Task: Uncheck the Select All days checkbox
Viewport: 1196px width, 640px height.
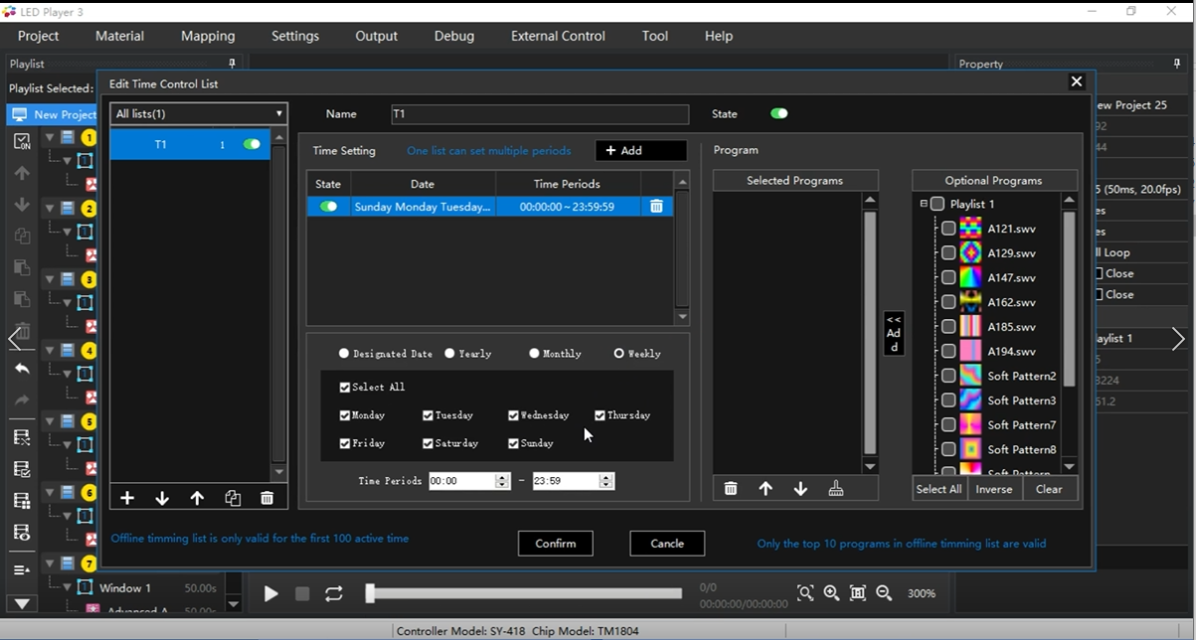Action: pyautogui.click(x=345, y=388)
